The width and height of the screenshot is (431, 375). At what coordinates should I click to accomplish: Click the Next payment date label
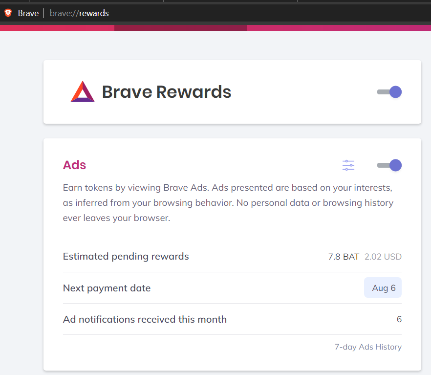coord(107,288)
